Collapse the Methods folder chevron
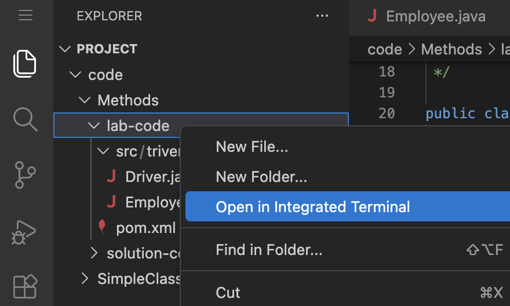Viewport: 510px width, 306px height. [85, 100]
